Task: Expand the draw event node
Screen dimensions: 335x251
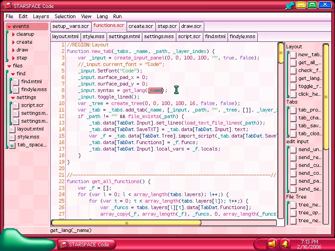Action: click(x=13, y=50)
